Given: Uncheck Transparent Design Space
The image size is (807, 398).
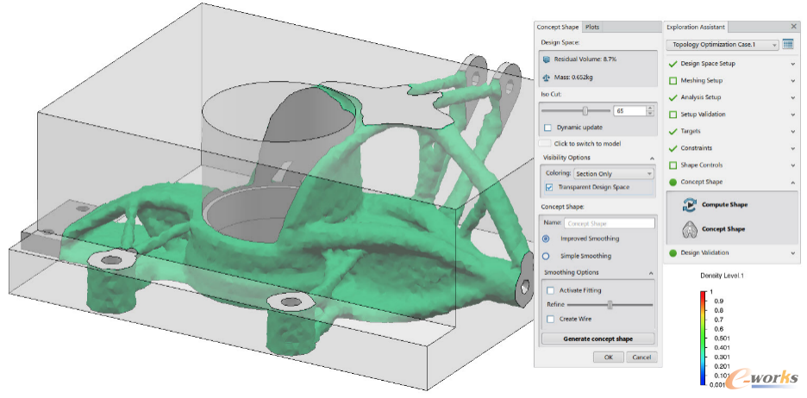Looking at the screenshot, I should pos(548,187).
